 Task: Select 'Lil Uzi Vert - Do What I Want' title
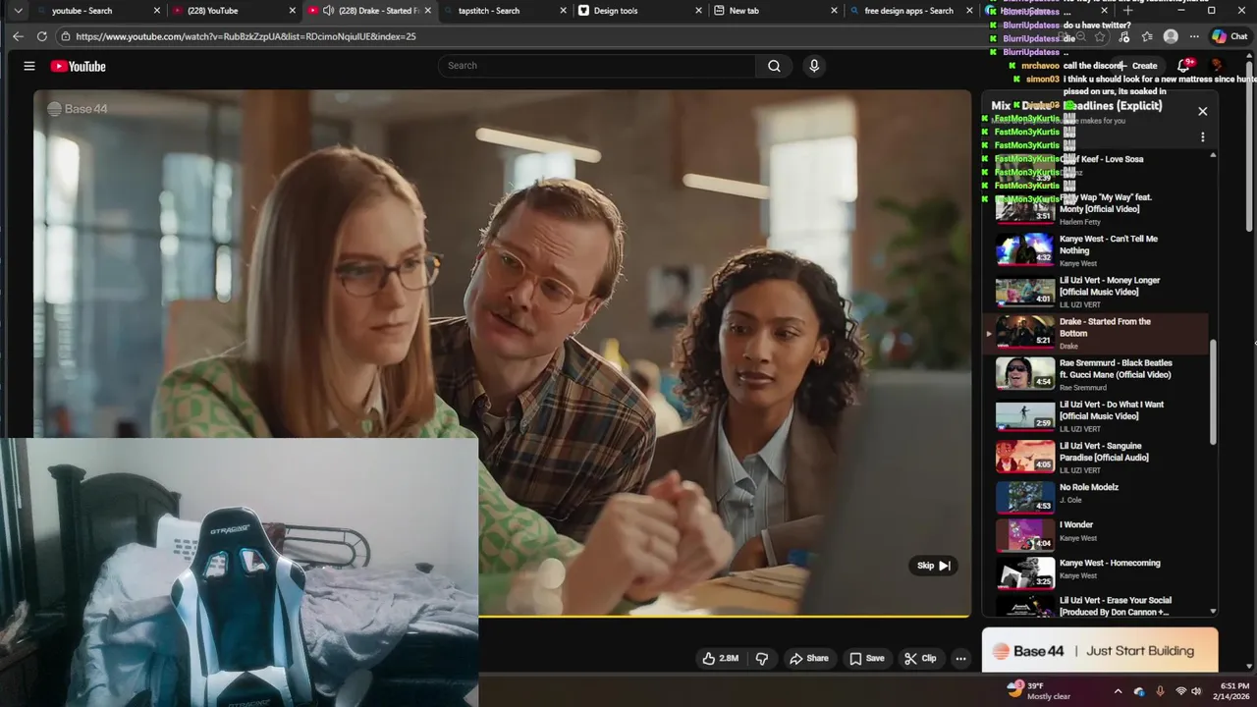click(1112, 410)
